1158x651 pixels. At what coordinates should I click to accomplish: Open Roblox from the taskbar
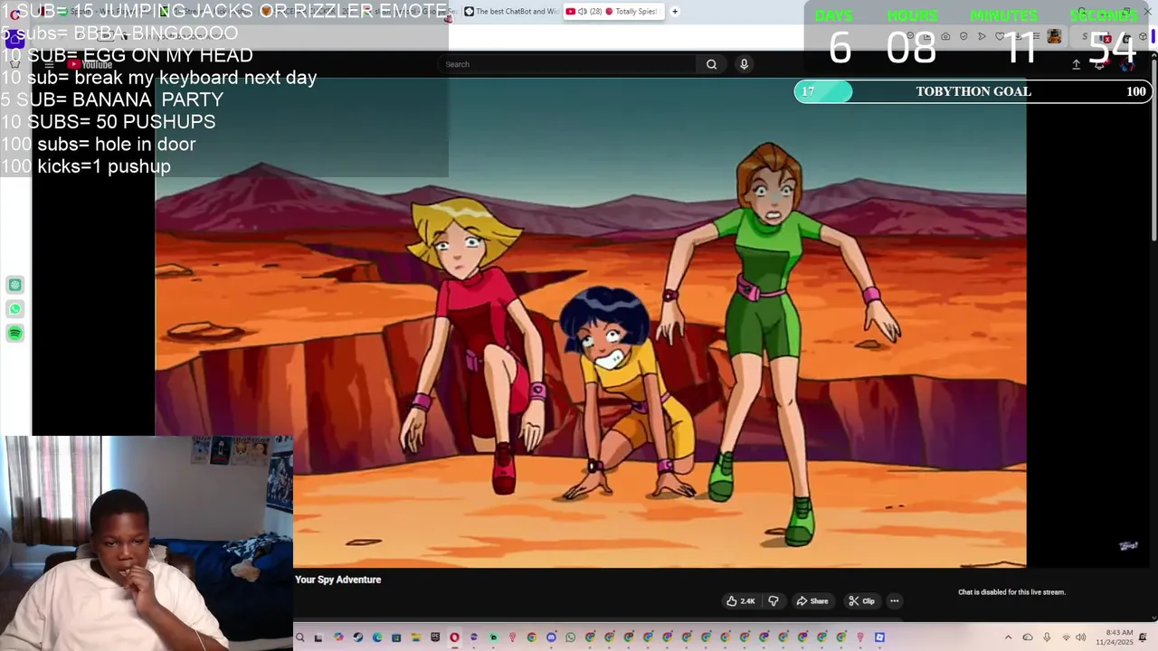pyautogui.click(x=879, y=637)
